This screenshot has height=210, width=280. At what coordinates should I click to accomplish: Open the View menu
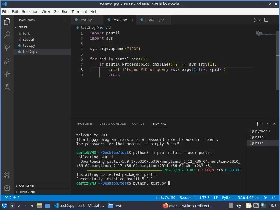[x=46, y=11]
